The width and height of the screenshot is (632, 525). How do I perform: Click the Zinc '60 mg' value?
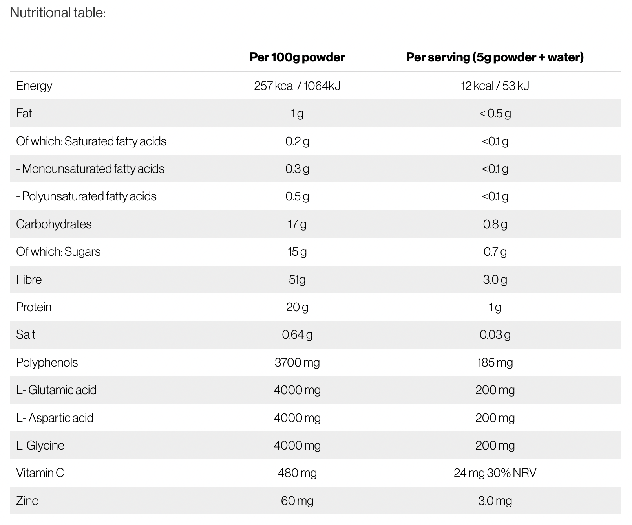(x=297, y=501)
